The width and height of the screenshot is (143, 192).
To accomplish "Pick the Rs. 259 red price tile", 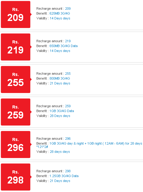I will tap(16, 112).
